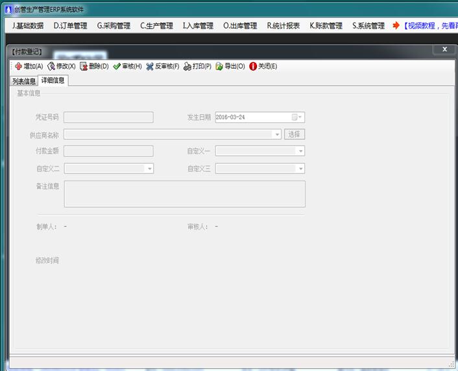
Task: Click the 反审核(F) unapprove icon
Action: 150,66
